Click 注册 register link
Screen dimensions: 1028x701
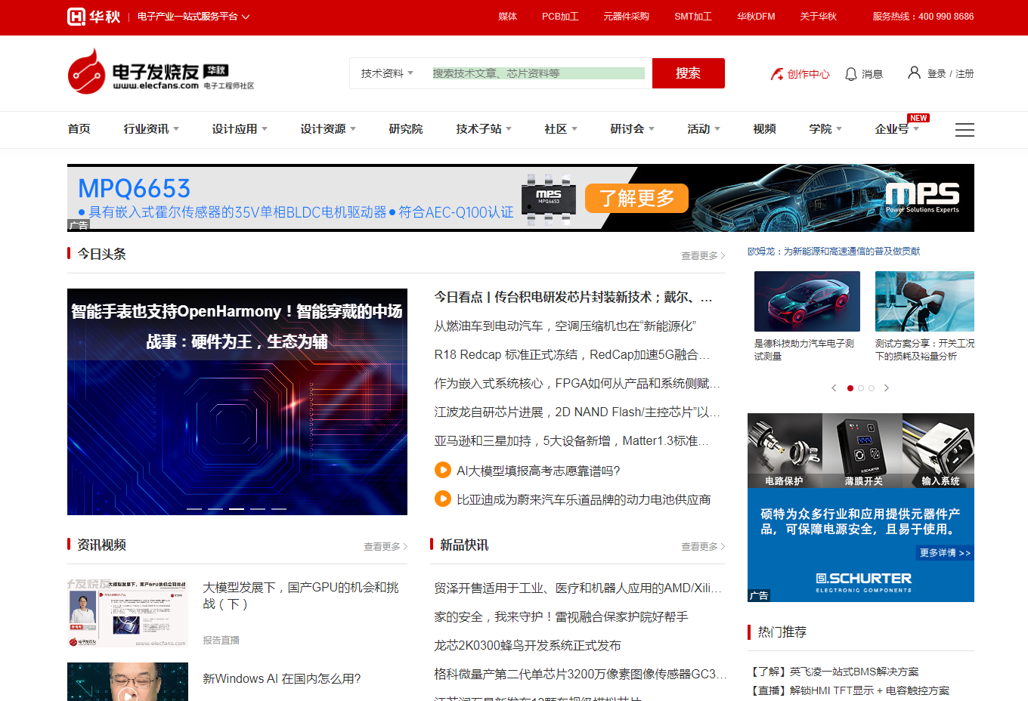[965, 74]
